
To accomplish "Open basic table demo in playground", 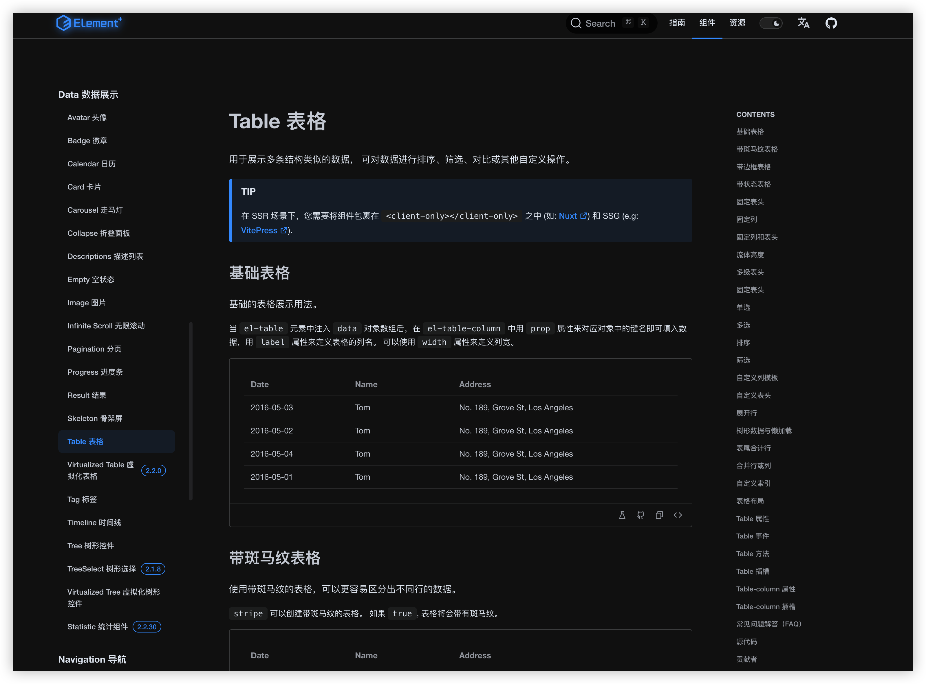I will [622, 515].
